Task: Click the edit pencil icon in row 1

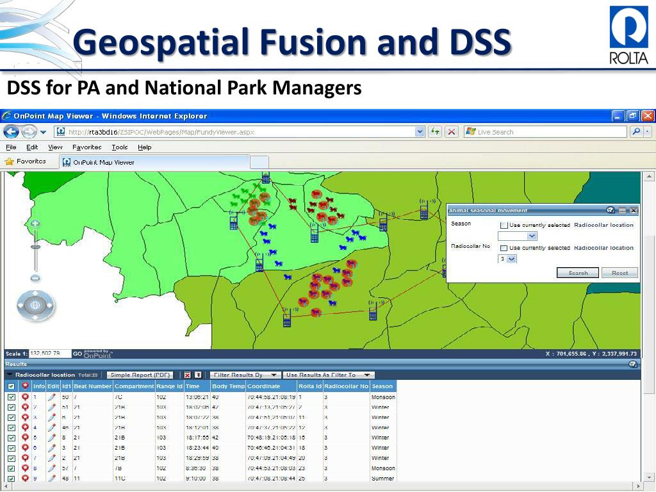Action: tap(53, 397)
